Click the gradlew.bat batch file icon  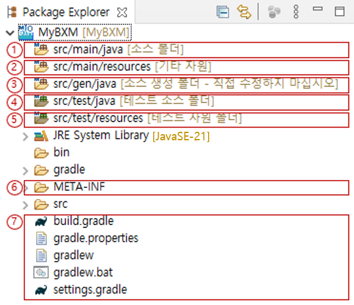coord(41,272)
